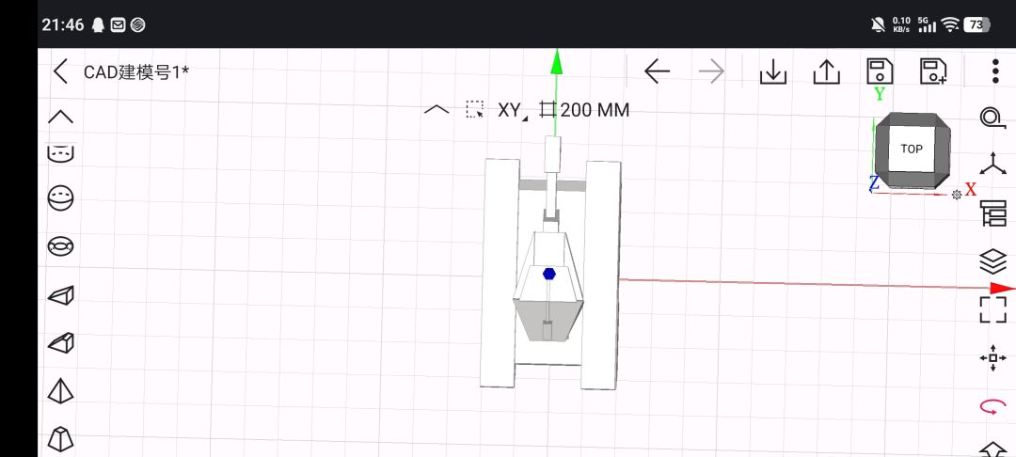The height and width of the screenshot is (457, 1016).
Task: Open view cube settings gear
Action: point(957,195)
